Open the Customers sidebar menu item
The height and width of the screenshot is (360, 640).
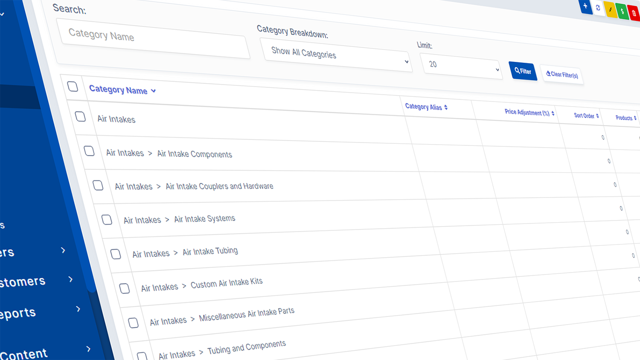pyautogui.click(x=23, y=282)
